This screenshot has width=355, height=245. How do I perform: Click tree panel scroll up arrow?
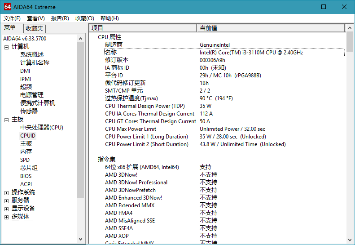tap(81, 39)
